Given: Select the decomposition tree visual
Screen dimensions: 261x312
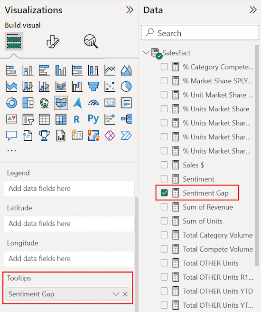Looking at the screenshot, I should [126, 119].
